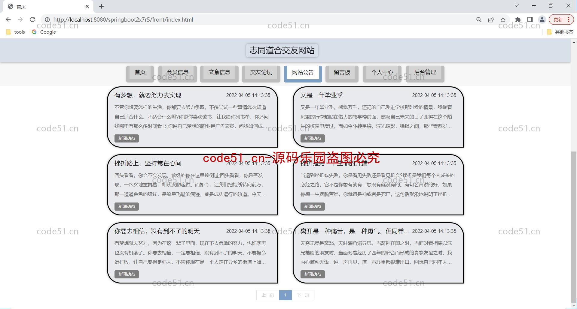Click the 更新 update button
This screenshot has height=309, width=577.
561,19
